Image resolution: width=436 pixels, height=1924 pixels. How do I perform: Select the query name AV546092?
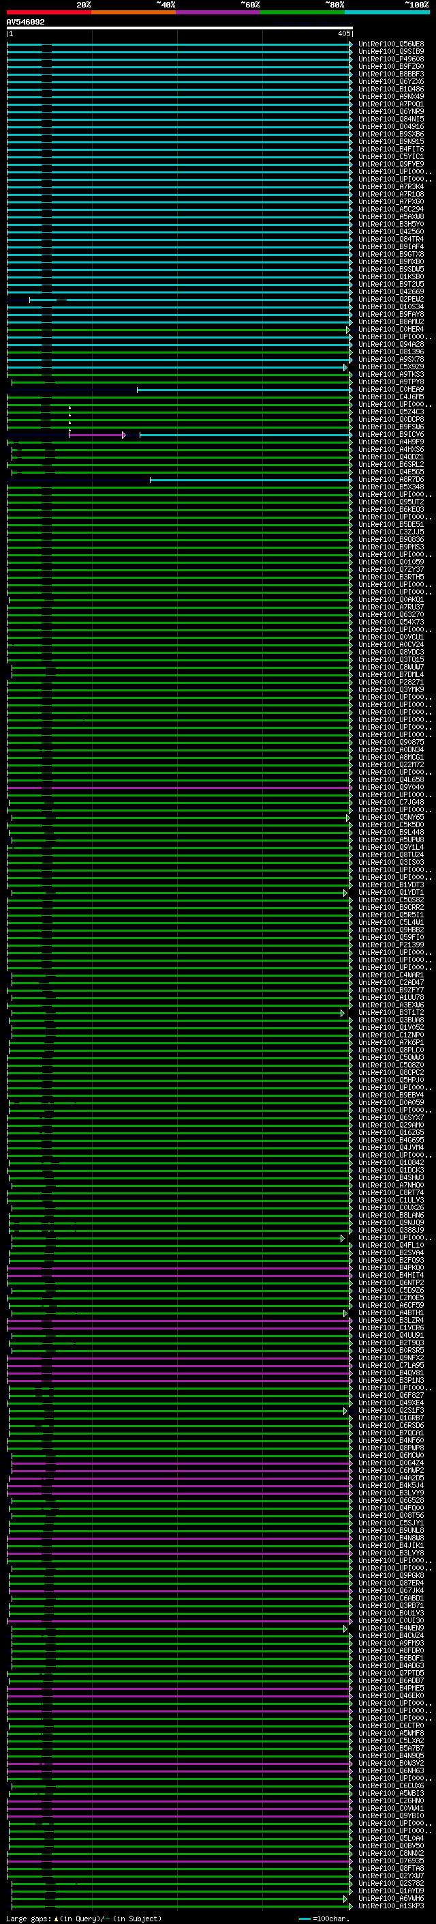tap(25, 23)
